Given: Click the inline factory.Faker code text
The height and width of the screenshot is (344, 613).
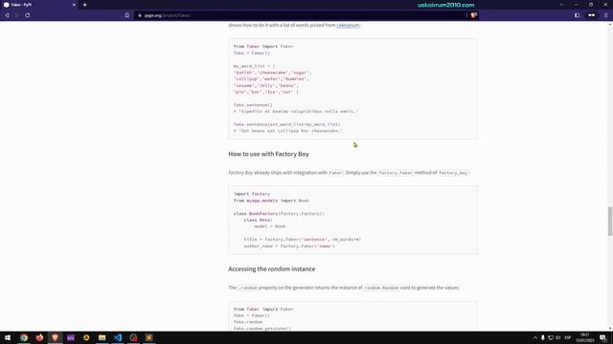Looking at the screenshot, I should click(x=396, y=173).
